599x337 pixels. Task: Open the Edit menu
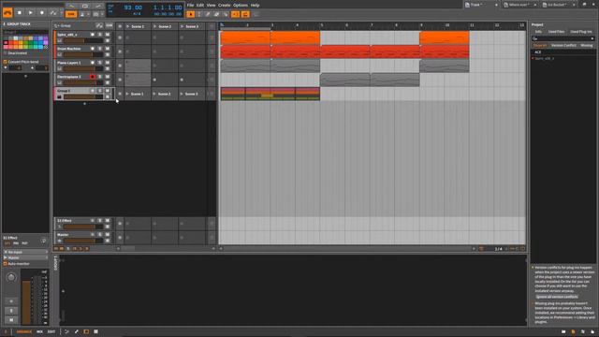coord(200,5)
